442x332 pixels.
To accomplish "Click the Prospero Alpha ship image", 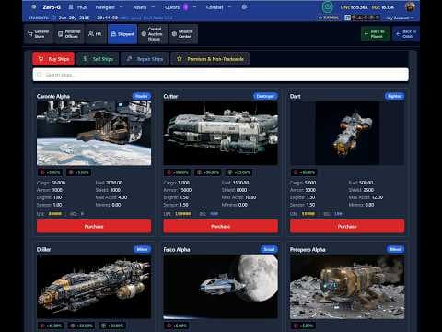I will [347, 287].
